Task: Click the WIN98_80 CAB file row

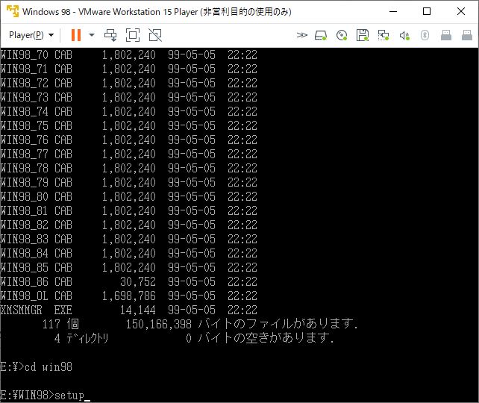Action: [128, 197]
